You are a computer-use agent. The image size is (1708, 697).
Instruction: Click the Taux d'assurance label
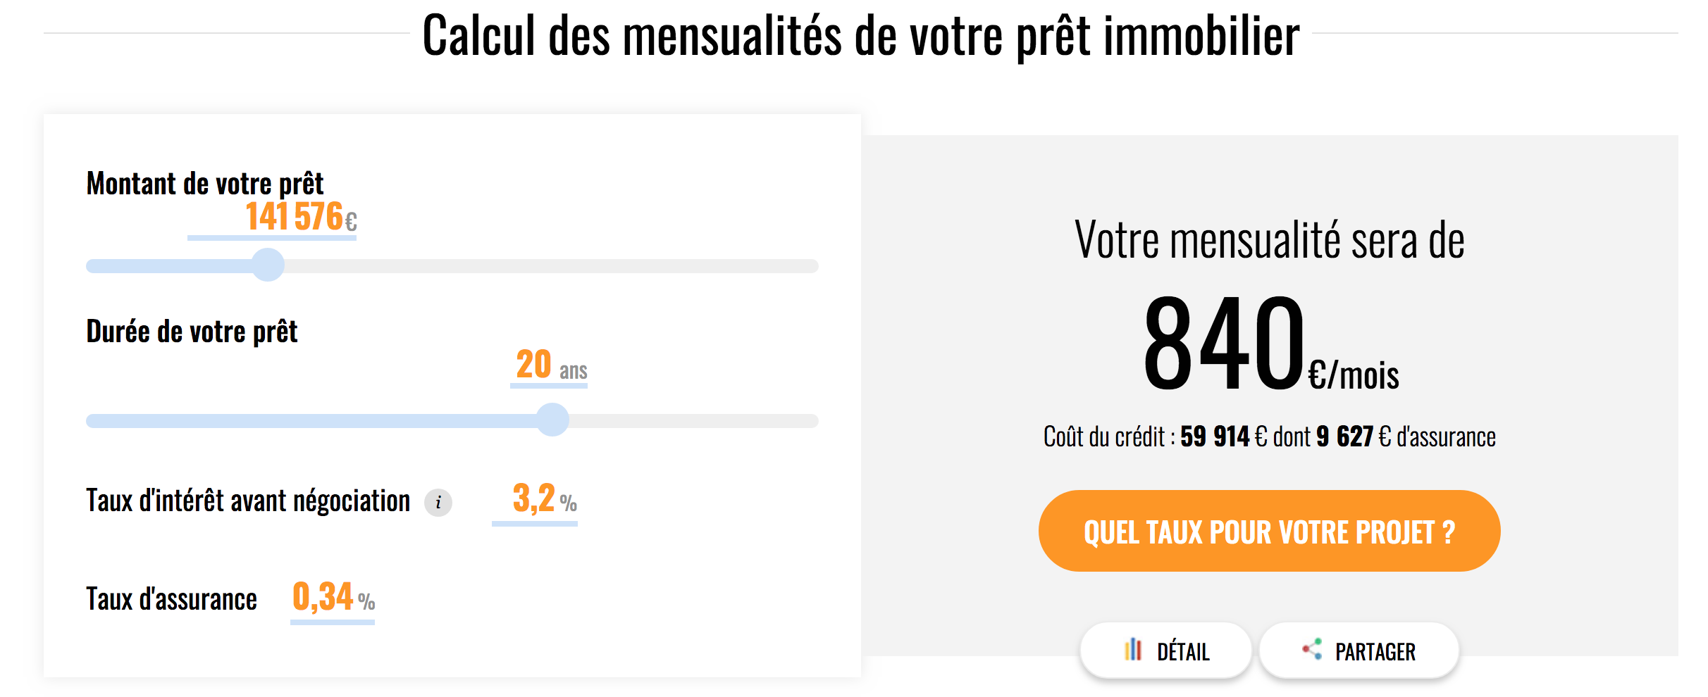(171, 599)
